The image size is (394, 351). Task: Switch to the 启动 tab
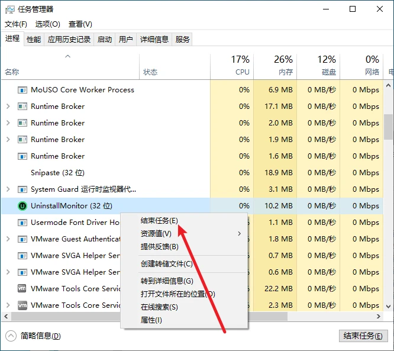105,40
